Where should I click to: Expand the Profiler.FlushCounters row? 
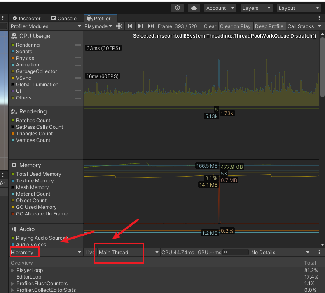[x=13, y=284]
